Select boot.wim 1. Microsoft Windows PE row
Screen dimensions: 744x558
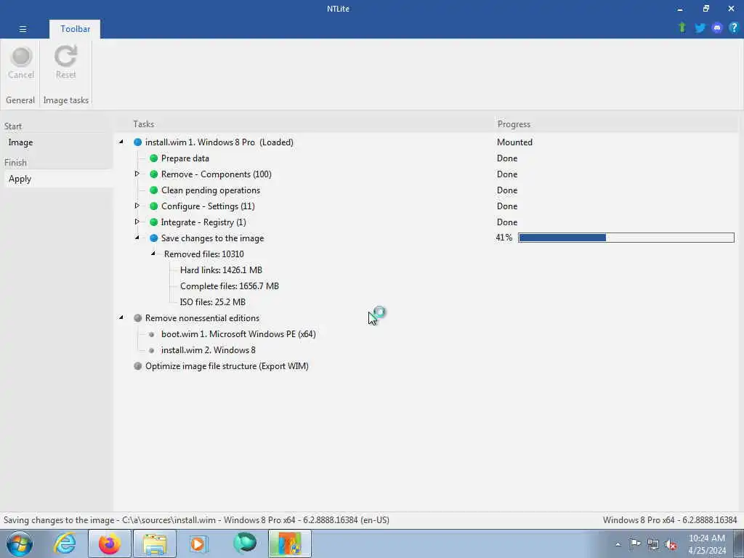pos(238,334)
